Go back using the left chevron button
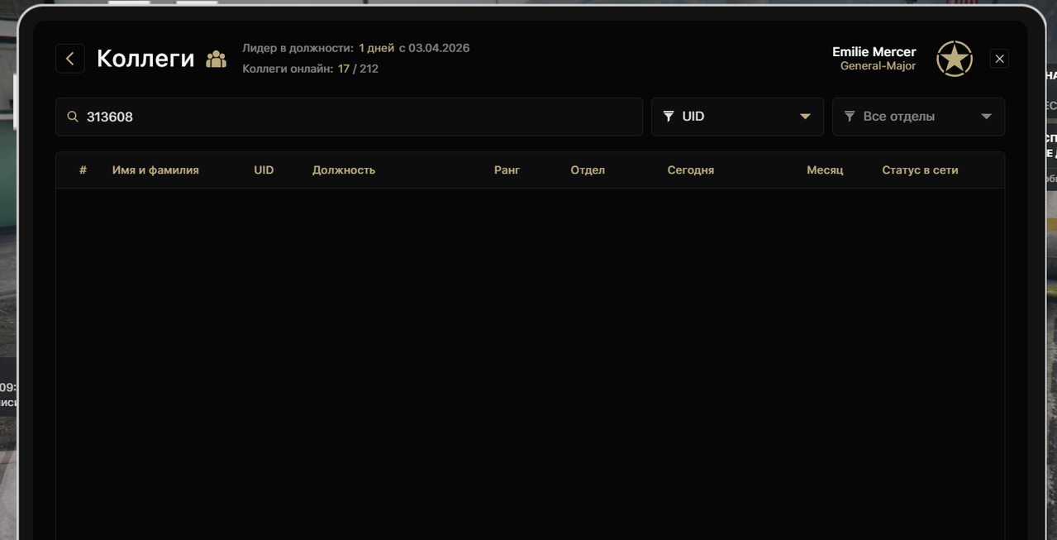 point(70,59)
